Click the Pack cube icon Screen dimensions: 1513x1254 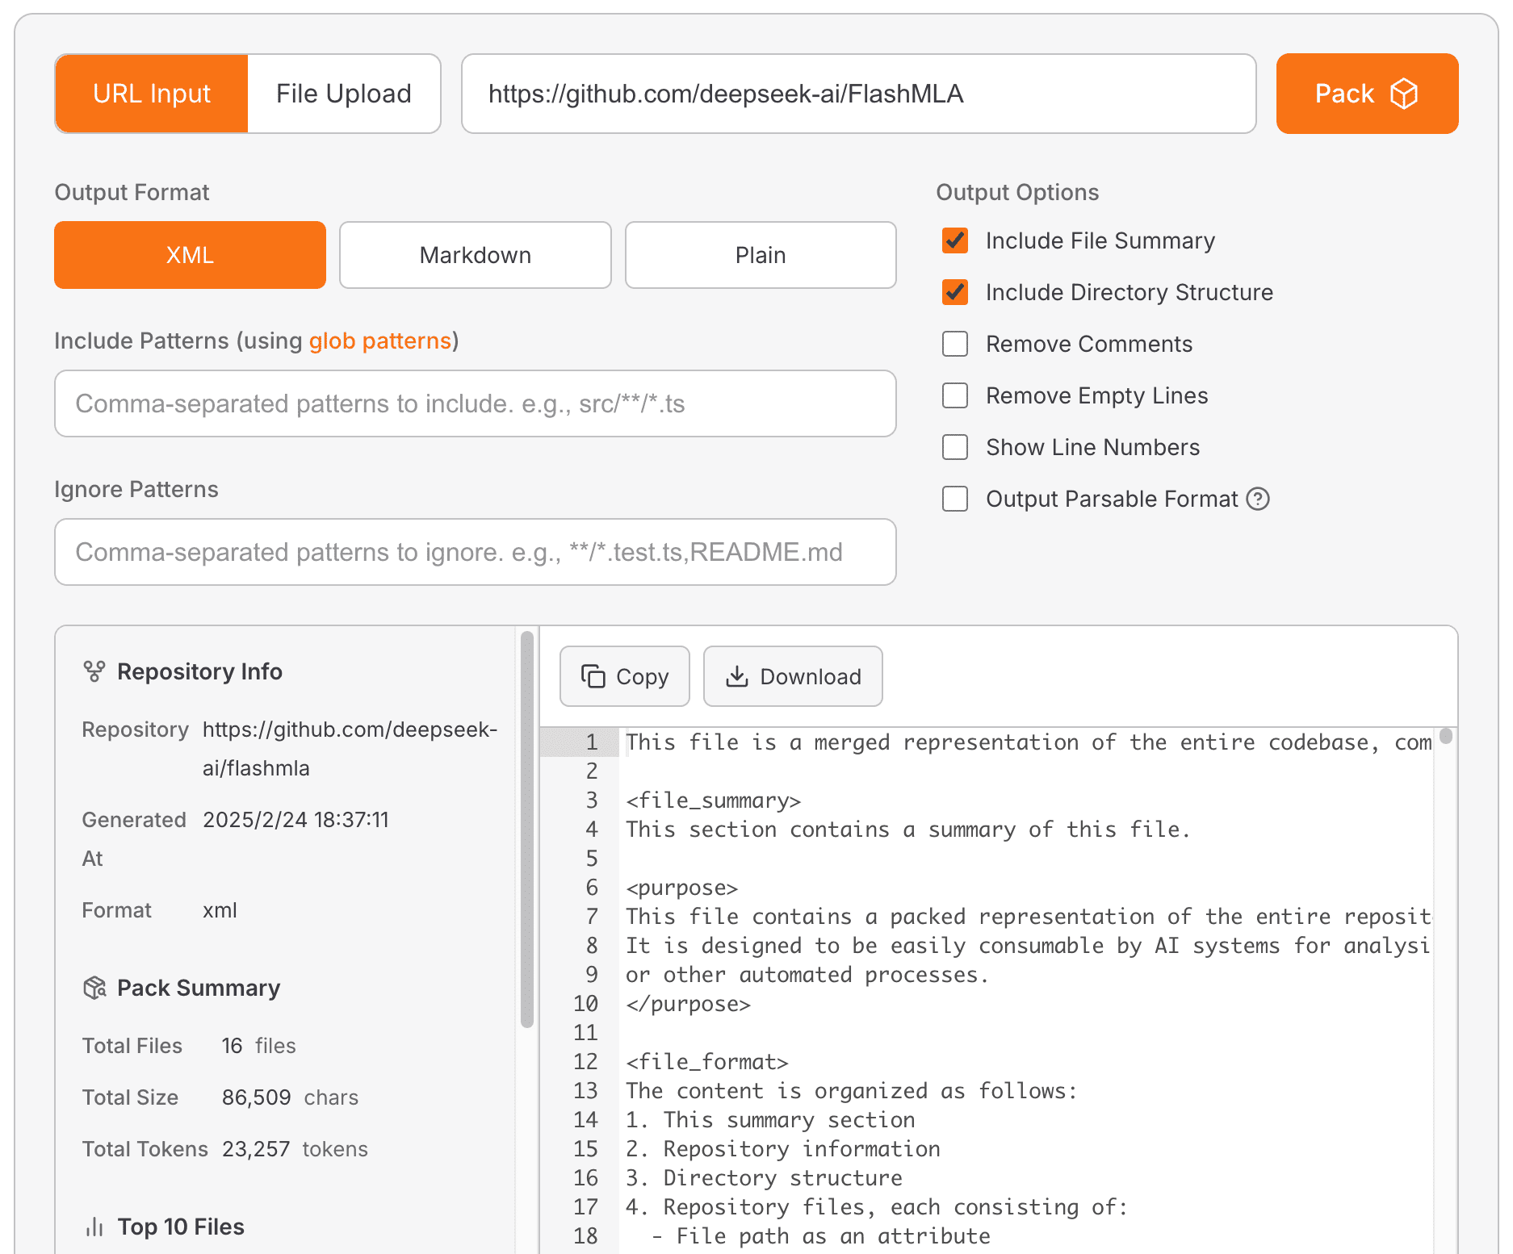click(x=1404, y=94)
